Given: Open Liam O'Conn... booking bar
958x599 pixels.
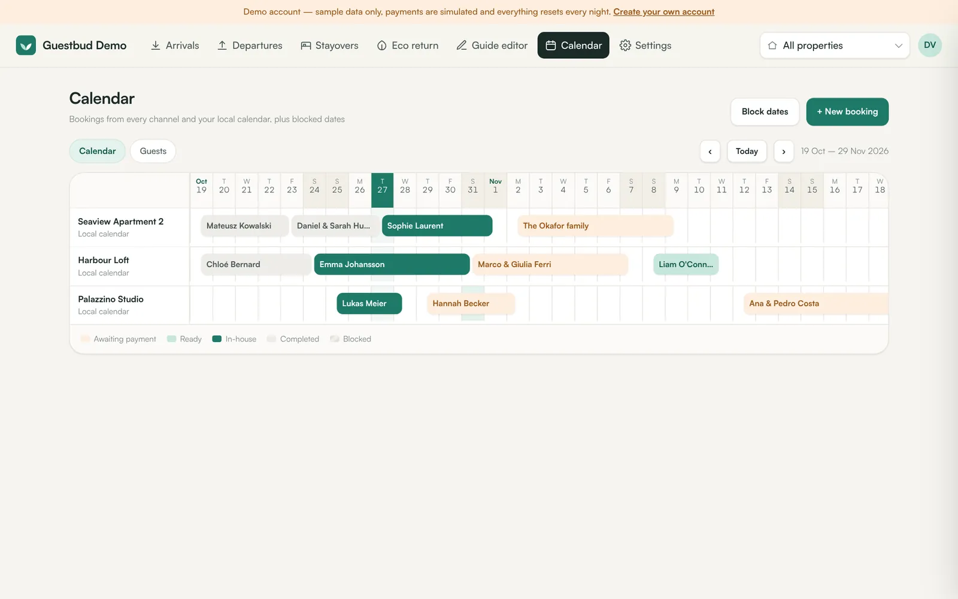Looking at the screenshot, I should [x=686, y=264].
